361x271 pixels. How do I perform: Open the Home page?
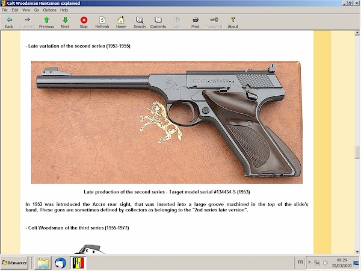tap(121, 22)
